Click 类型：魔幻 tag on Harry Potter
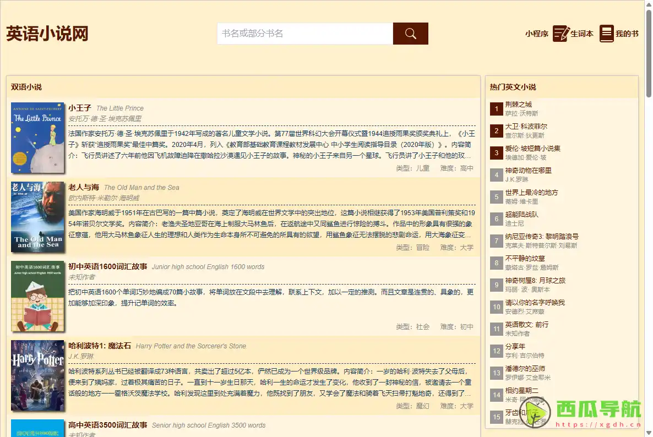653x437 pixels. (412, 406)
